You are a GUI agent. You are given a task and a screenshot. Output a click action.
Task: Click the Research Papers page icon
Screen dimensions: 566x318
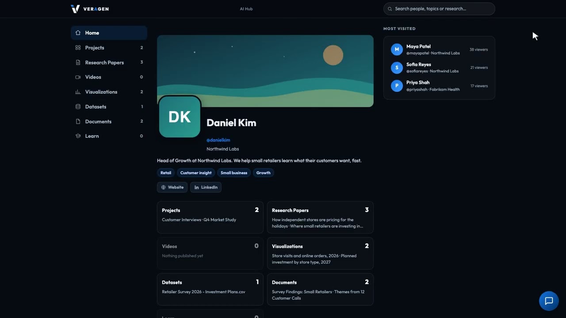(78, 62)
